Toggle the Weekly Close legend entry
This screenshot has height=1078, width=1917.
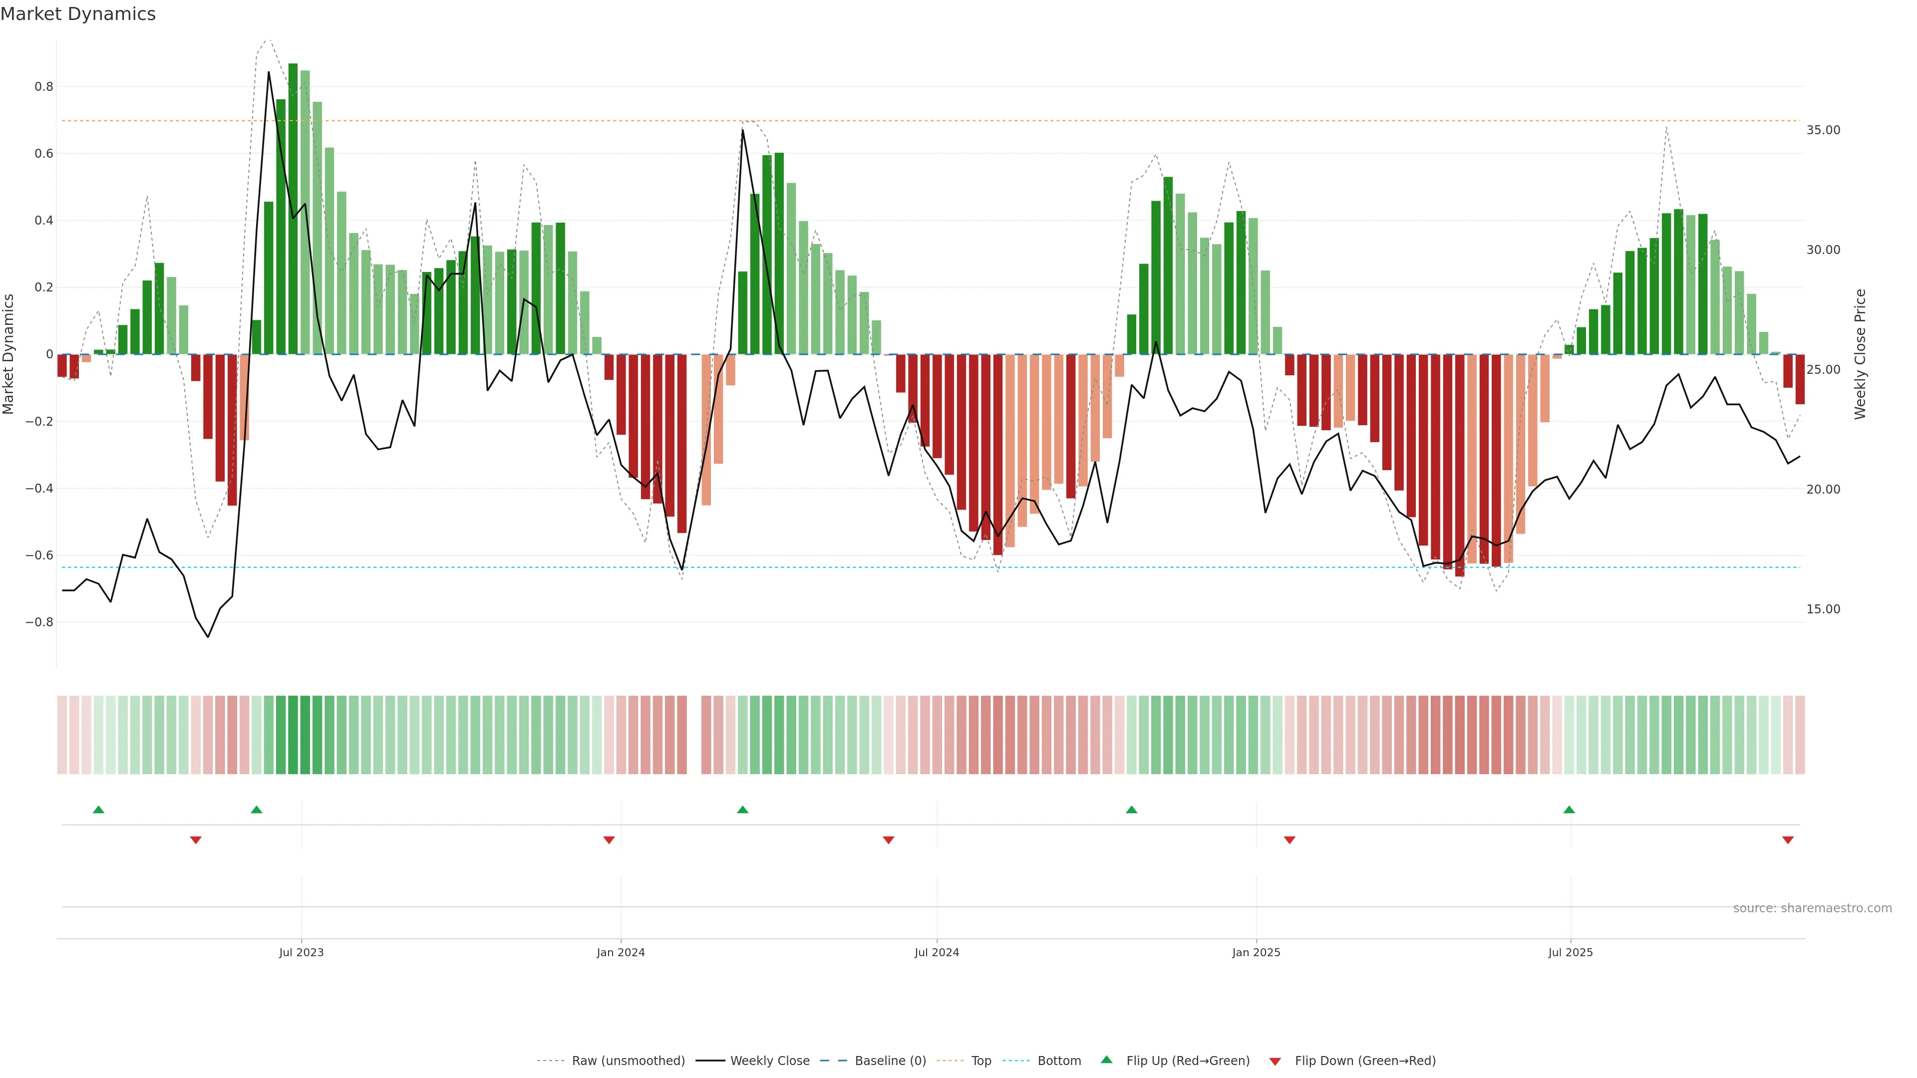point(769,1061)
